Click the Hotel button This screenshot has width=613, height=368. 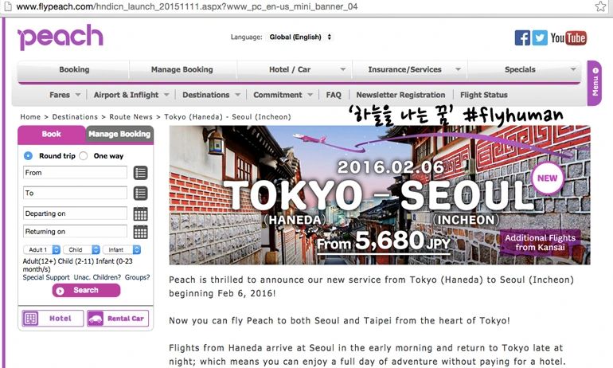pos(53,319)
